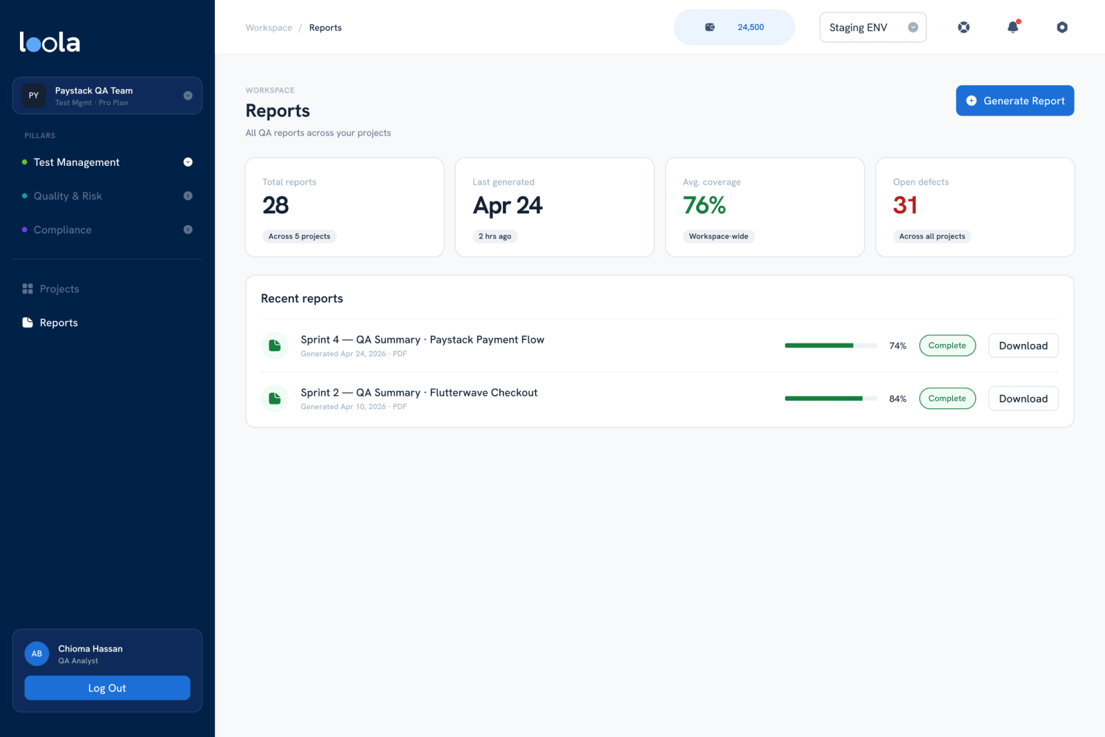Expand the Compliance pillar chevron

pyautogui.click(x=188, y=230)
